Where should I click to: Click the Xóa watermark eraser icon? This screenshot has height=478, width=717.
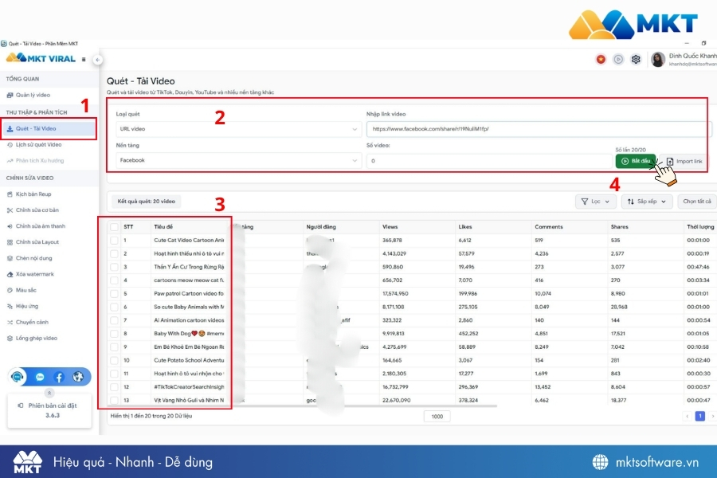coord(10,274)
